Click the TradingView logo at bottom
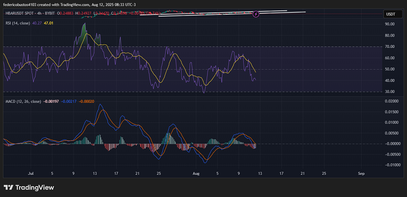Screen dimensions: 407x197 (29, 188)
